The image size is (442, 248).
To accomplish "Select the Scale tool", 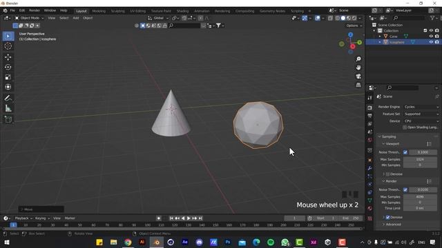I will pos(8,77).
